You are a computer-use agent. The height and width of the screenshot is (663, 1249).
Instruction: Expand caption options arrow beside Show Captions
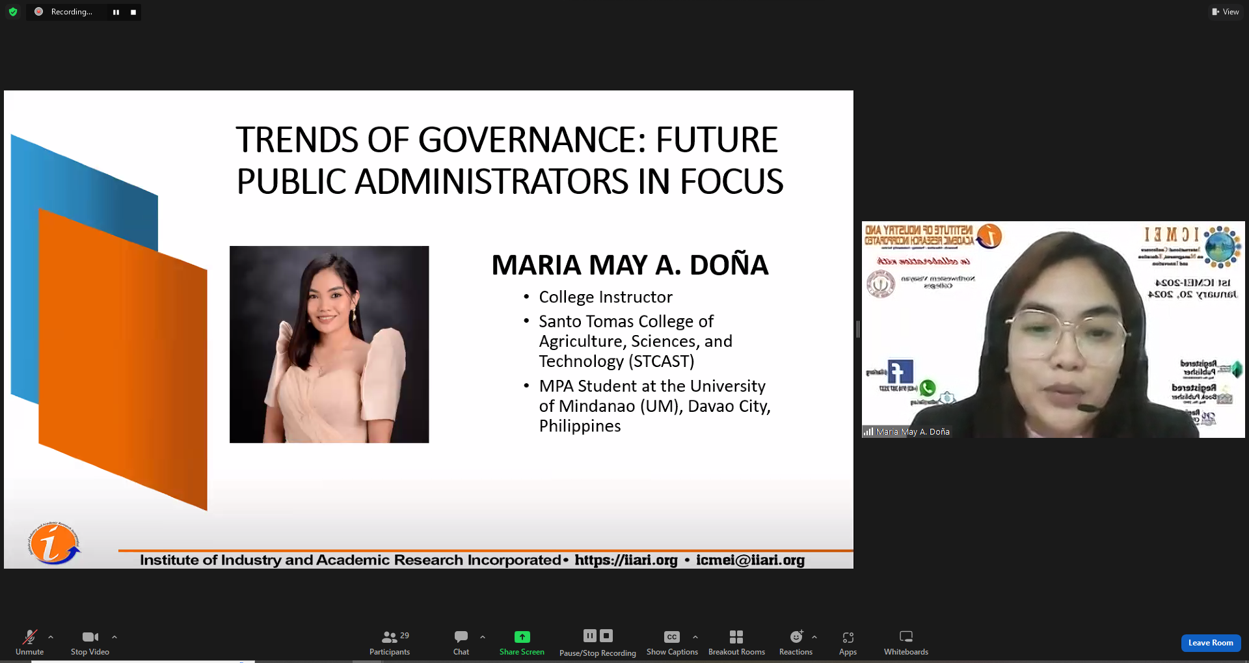695,637
